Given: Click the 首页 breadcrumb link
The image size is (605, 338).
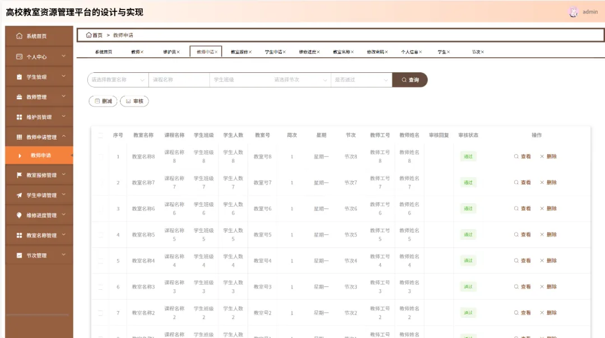Looking at the screenshot, I should [x=94, y=35].
